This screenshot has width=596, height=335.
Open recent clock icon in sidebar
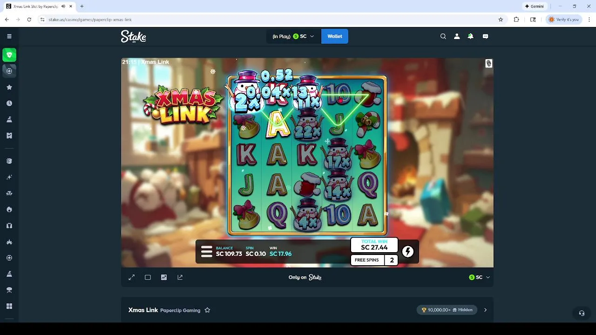pos(9,103)
